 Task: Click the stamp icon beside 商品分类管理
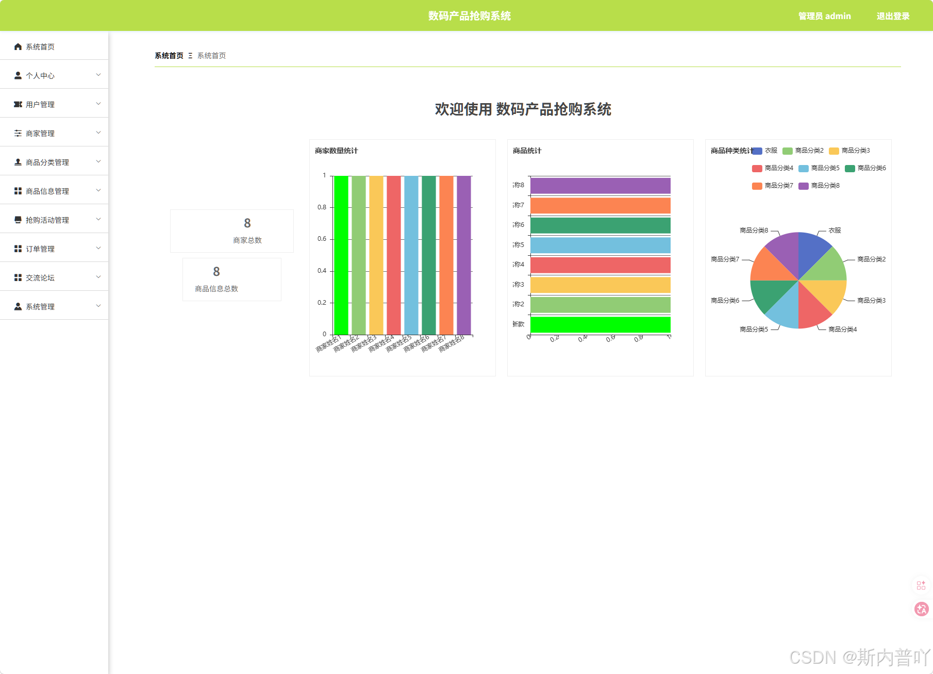click(18, 162)
